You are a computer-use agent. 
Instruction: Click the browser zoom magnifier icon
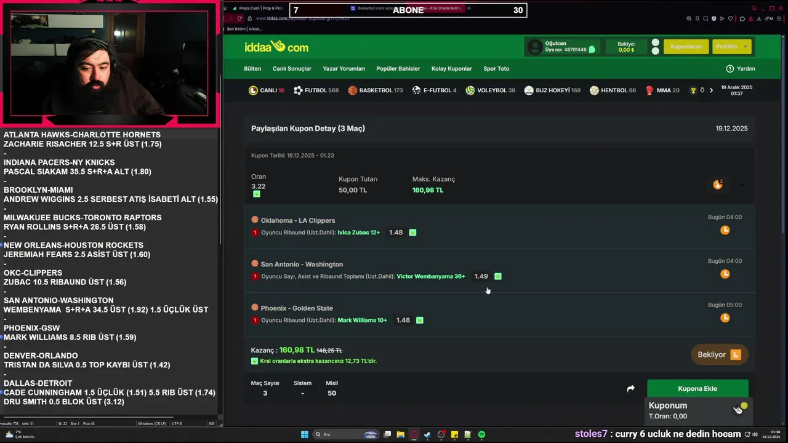coord(689,18)
